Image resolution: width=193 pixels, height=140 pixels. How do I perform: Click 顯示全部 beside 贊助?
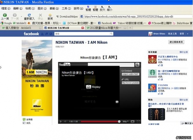click(x=184, y=100)
